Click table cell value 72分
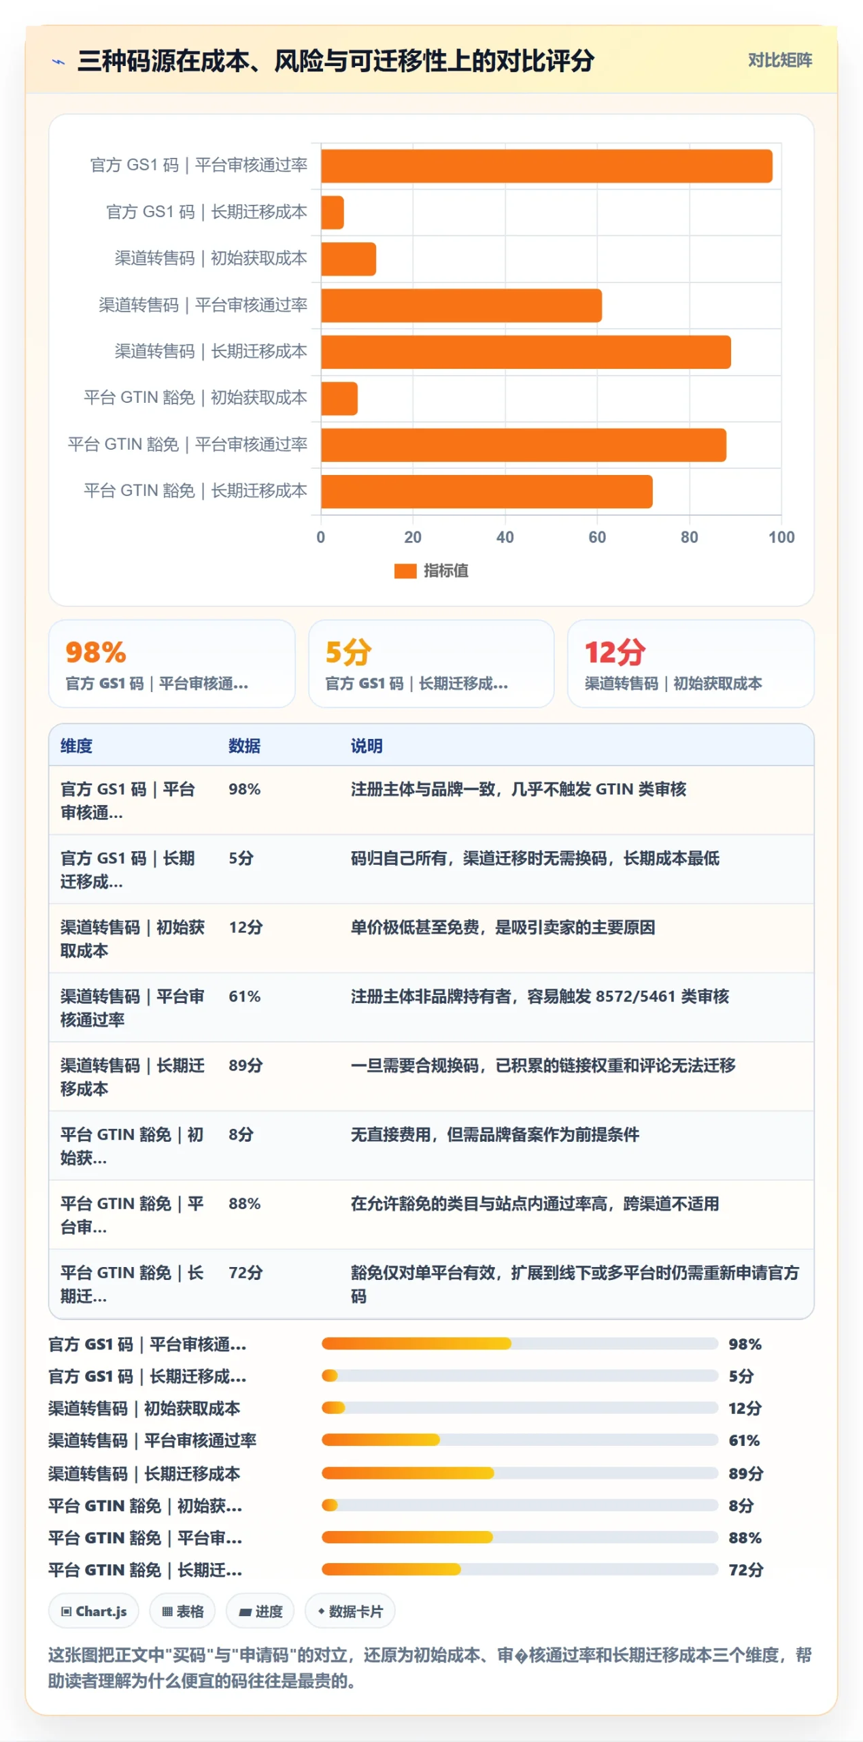 click(246, 1273)
